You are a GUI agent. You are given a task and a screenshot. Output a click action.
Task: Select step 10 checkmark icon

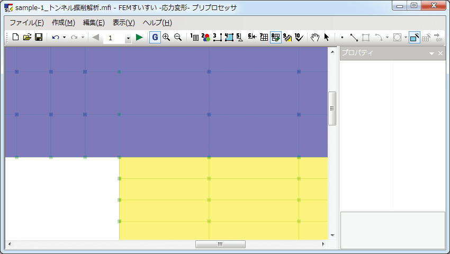pyautogui.click(x=299, y=38)
